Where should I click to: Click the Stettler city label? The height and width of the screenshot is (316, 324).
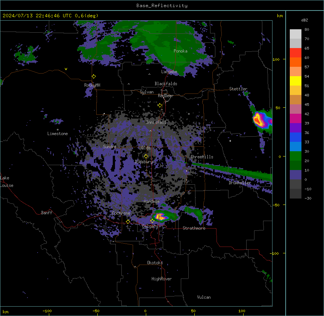pyautogui.click(x=238, y=89)
